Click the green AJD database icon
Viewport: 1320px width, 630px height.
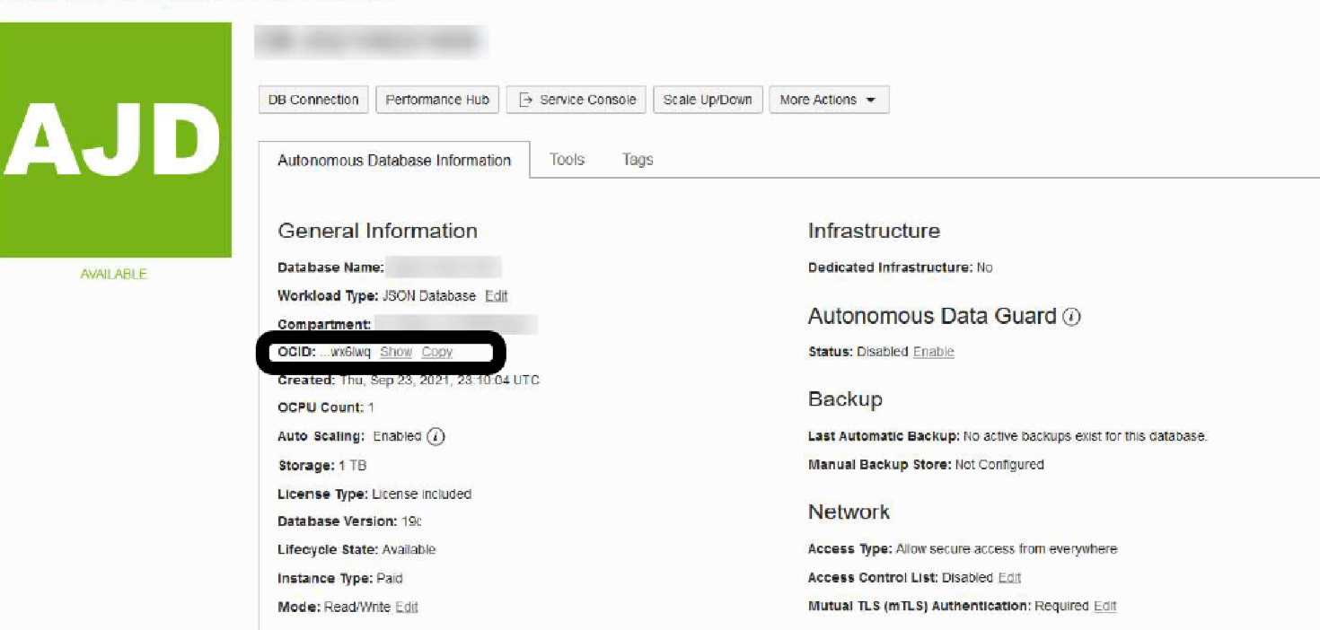click(115, 141)
